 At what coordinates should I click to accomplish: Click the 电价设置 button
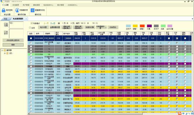pyautogui.click(x=43, y=27)
